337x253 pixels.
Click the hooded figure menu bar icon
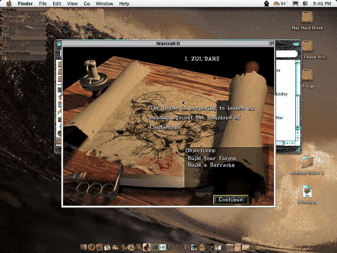click(x=267, y=3)
